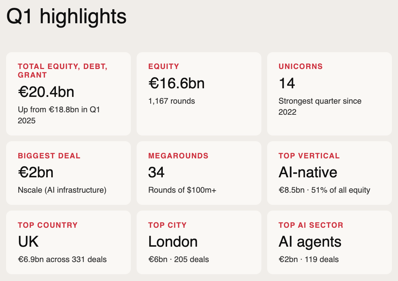398x281 pixels.
Task: Click the AI-native top vertical value
Action: pyautogui.click(x=308, y=173)
